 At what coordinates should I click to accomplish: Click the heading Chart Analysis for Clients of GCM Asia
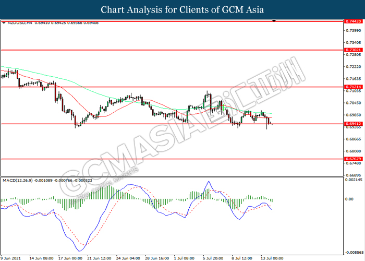click(x=182, y=9)
